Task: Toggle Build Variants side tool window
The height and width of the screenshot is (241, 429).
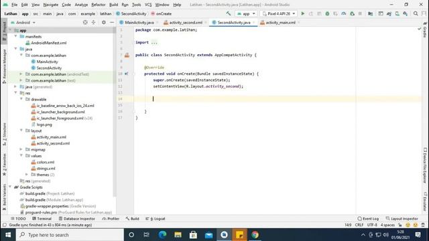Action: point(4,197)
